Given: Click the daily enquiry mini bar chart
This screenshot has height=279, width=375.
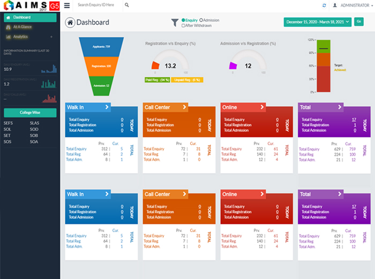Looking at the screenshot, I should (x=49, y=69).
